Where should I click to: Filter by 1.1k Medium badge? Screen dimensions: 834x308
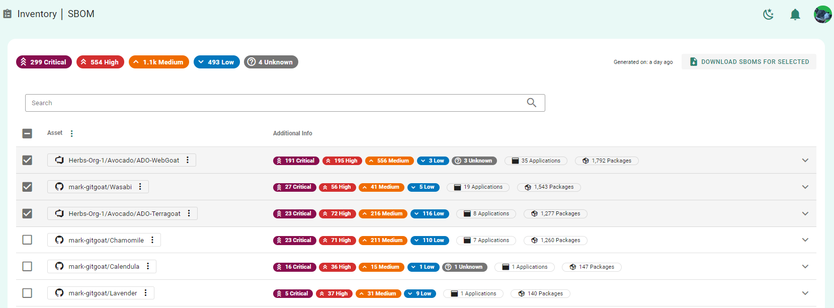tap(158, 62)
